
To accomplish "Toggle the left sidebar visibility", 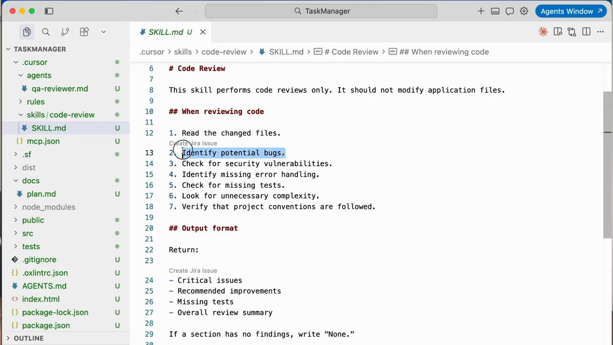I will 49,11.
